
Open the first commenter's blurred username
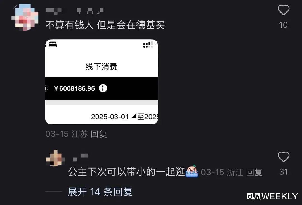(x=75, y=11)
